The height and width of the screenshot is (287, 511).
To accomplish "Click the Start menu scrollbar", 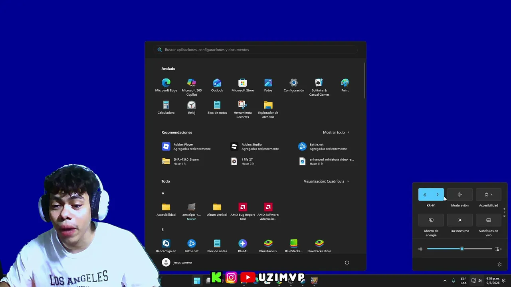I will pos(365,80).
